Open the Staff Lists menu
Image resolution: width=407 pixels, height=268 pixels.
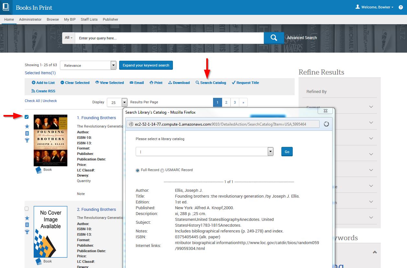(x=89, y=19)
